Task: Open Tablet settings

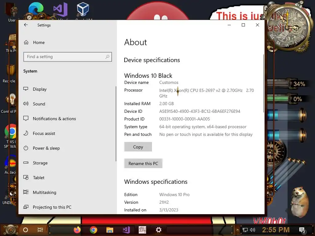Action: [38, 178]
